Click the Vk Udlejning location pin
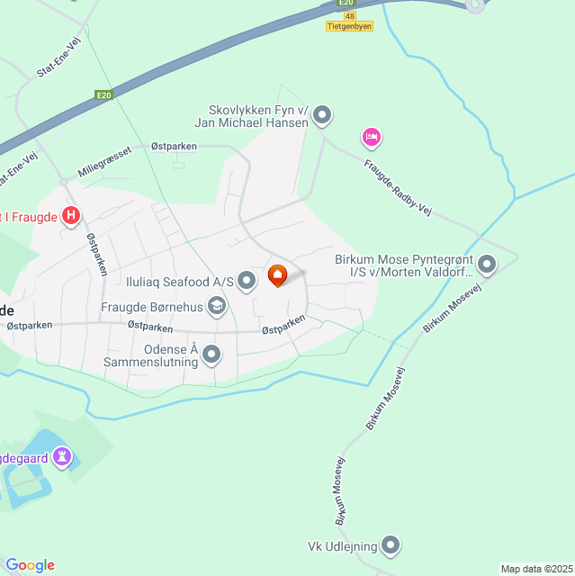 click(391, 546)
